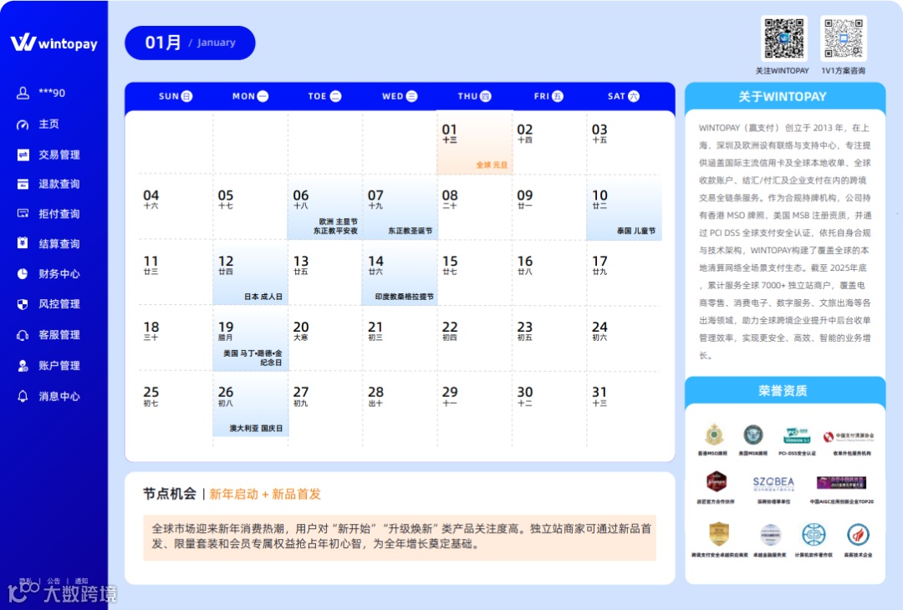The width and height of the screenshot is (903, 610).
Task: Click the SZCBEA association logo
Action: tap(773, 483)
